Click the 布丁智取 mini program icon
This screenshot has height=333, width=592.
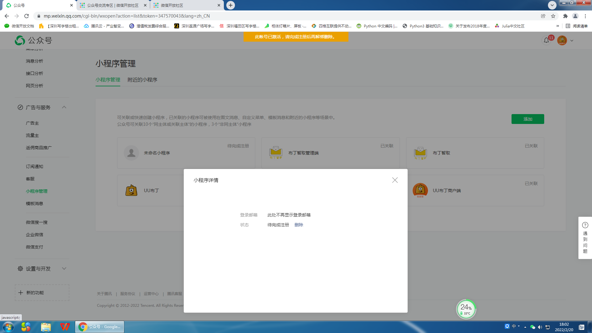pos(420,153)
